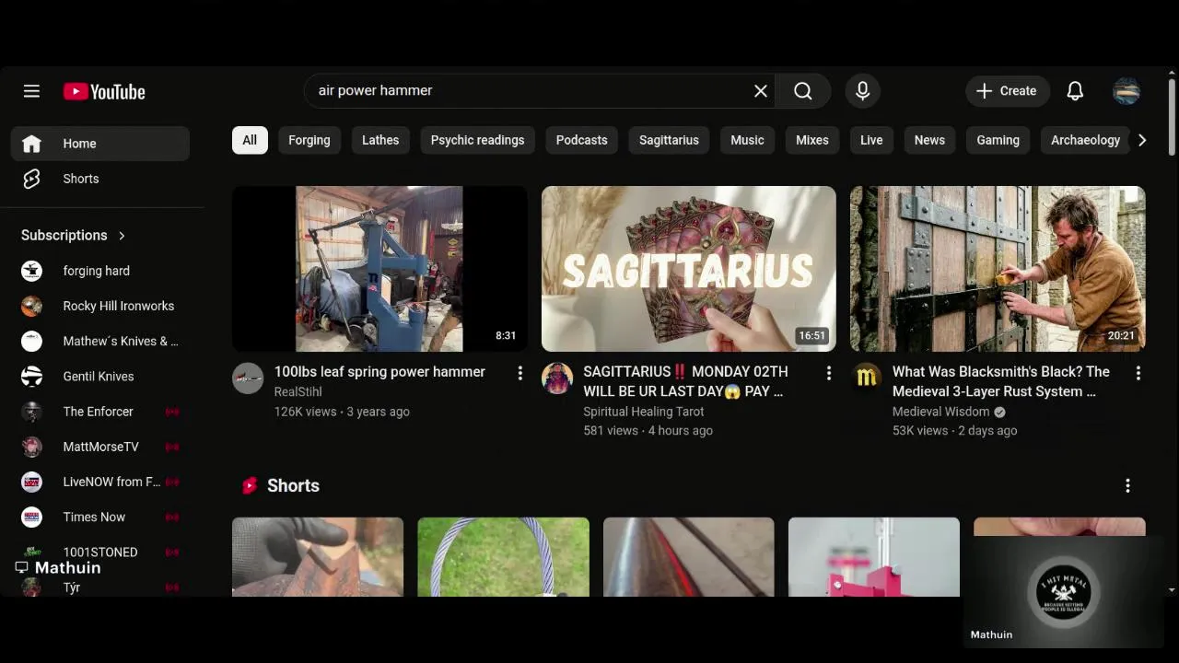Select the Lathes filter chip

[x=380, y=140]
